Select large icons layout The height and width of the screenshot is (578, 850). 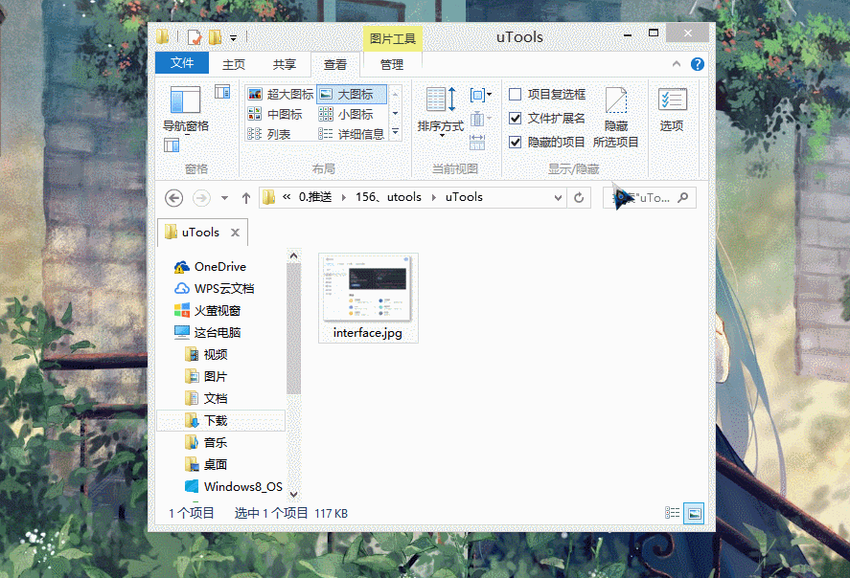tap(352, 94)
